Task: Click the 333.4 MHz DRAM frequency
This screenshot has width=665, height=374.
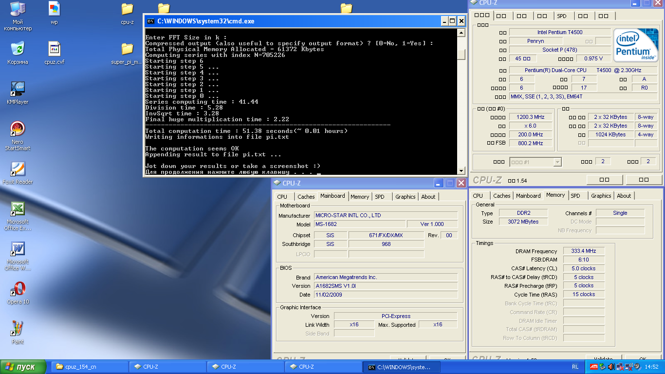Action: tap(584, 251)
